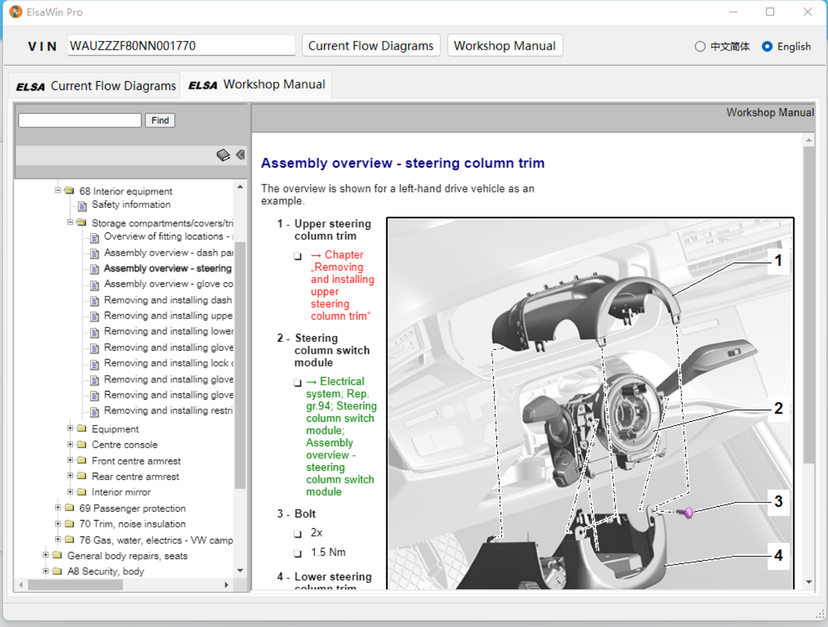The image size is (828, 627).
Task: Follow the green Electrical system Rep. gr.94 link
Action: coord(341,436)
